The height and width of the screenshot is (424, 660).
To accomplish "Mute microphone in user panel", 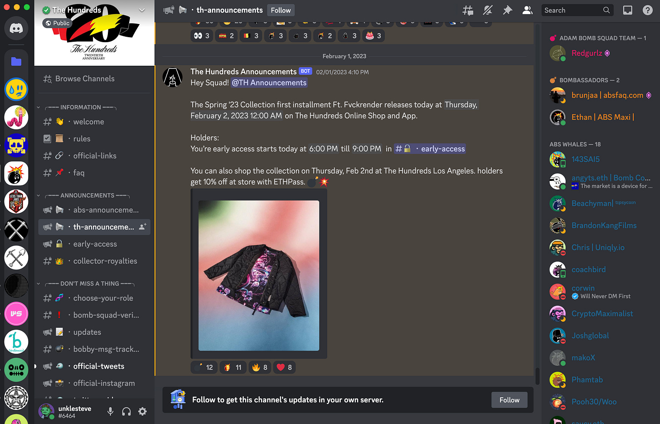I will click(x=110, y=411).
